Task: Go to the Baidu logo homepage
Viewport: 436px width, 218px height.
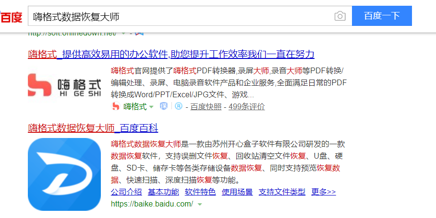Action: click(11, 17)
